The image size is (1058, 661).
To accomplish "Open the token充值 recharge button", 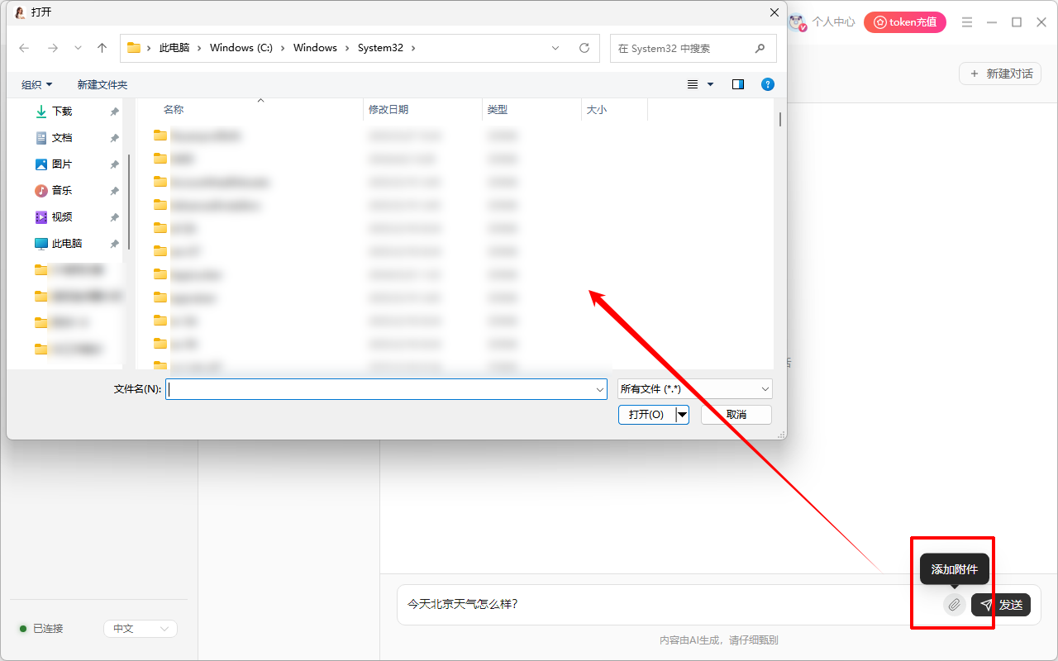I will pyautogui.click(x=905, y=22).
